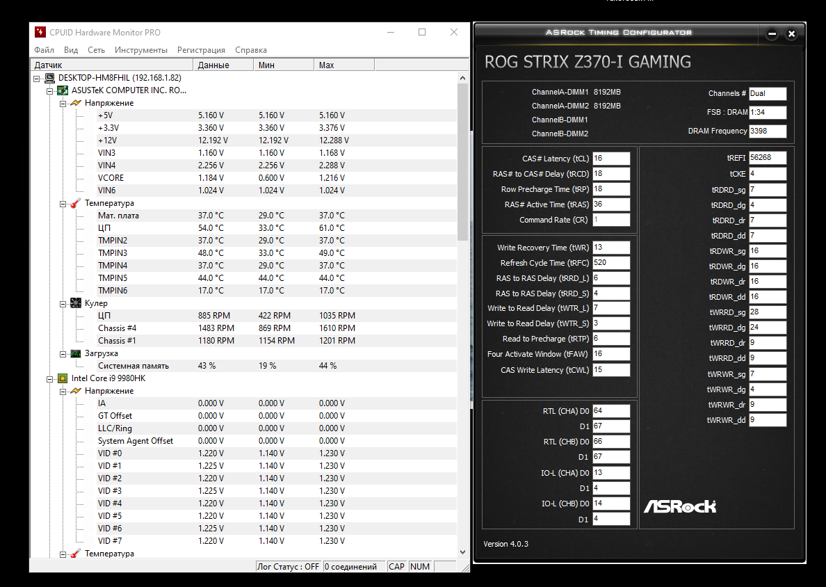Collapse the motherboard Температура section

(x=63, y=204)
